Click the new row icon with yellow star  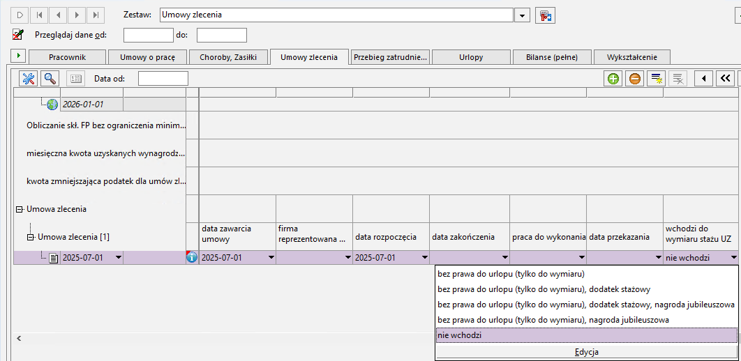656,79
